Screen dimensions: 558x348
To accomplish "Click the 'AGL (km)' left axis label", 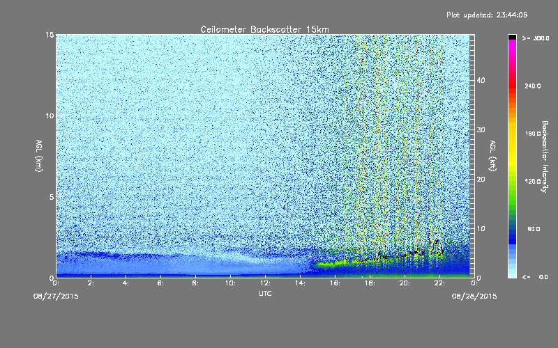I will point(39,155).
